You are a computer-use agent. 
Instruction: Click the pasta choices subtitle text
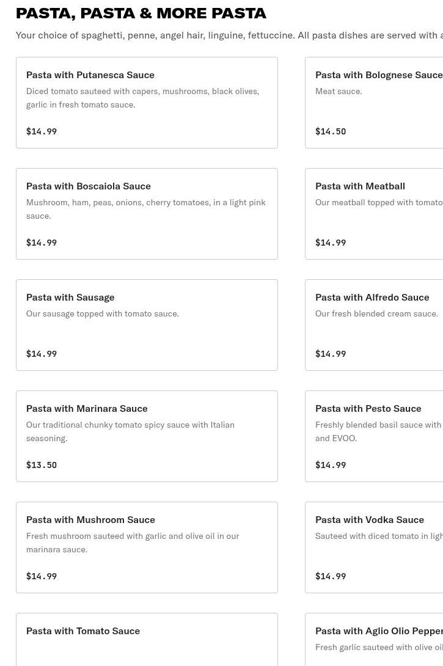coord(229,35)
